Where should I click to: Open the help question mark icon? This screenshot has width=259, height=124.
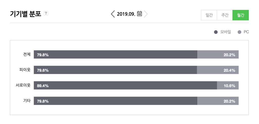click(x=46, y=13)
